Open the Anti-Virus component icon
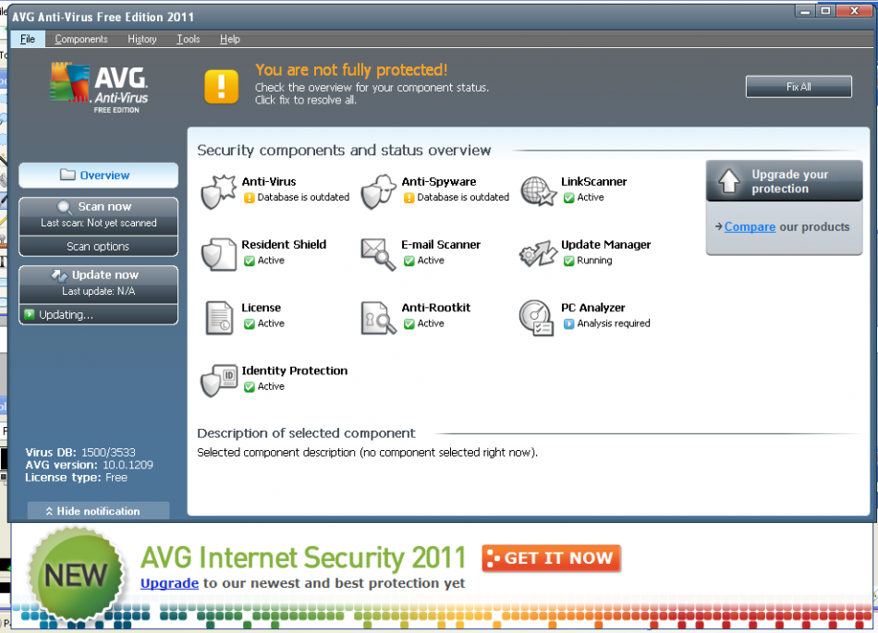 (x=219, y=191)
